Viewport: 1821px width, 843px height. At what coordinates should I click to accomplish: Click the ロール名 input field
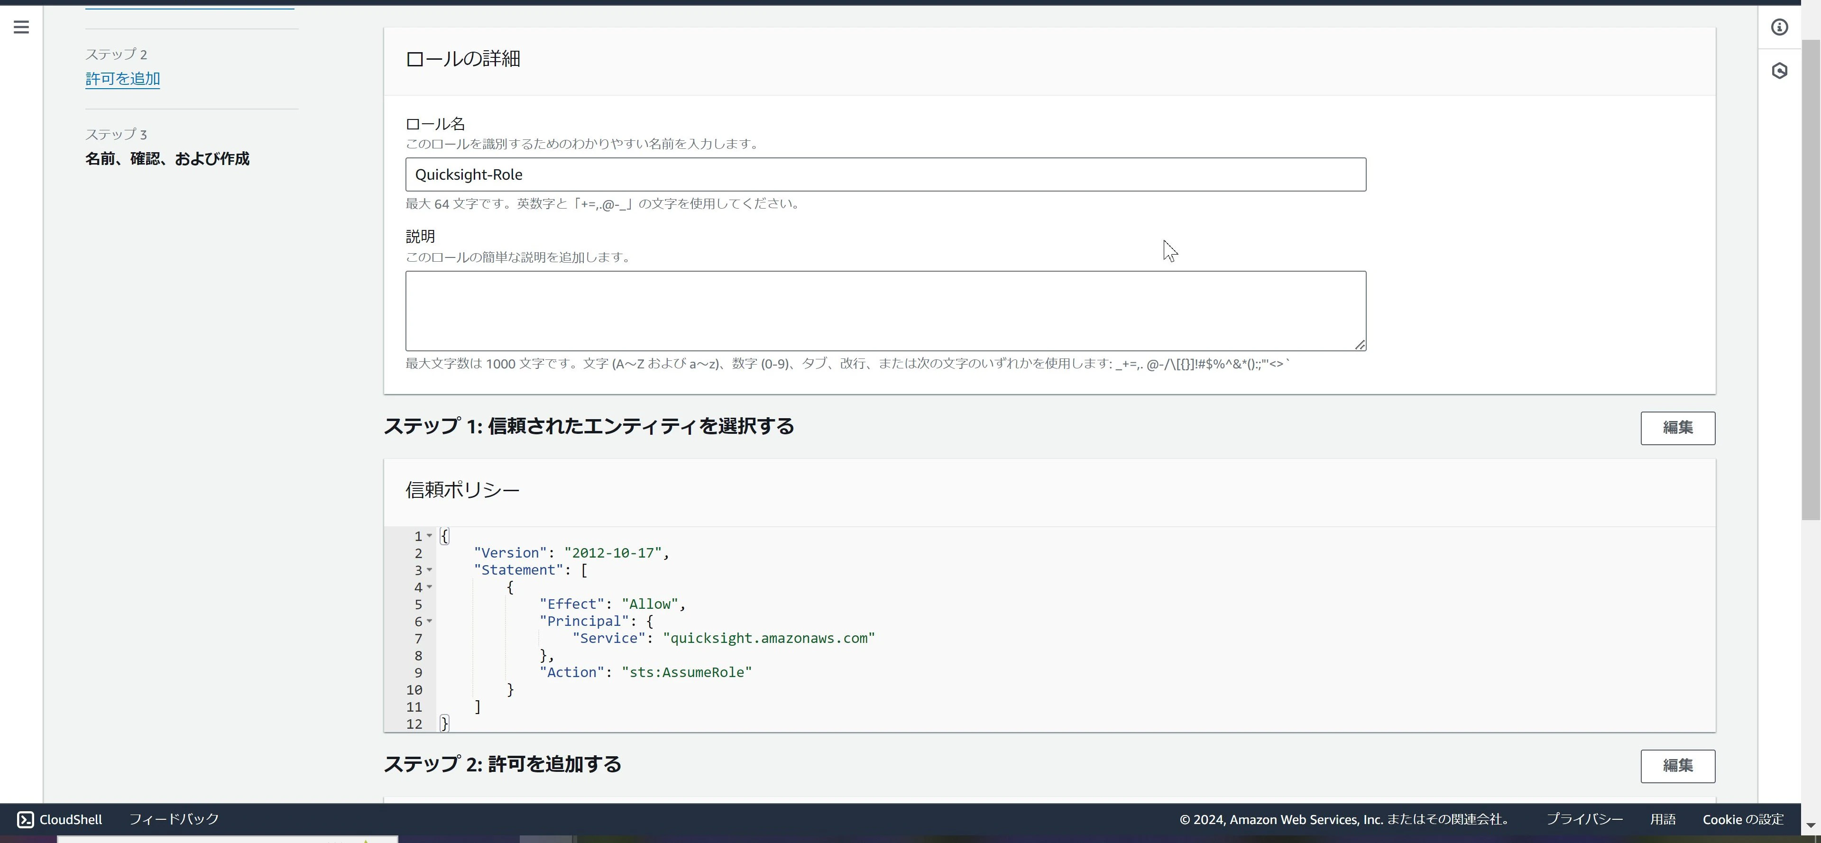pos(885,174)
